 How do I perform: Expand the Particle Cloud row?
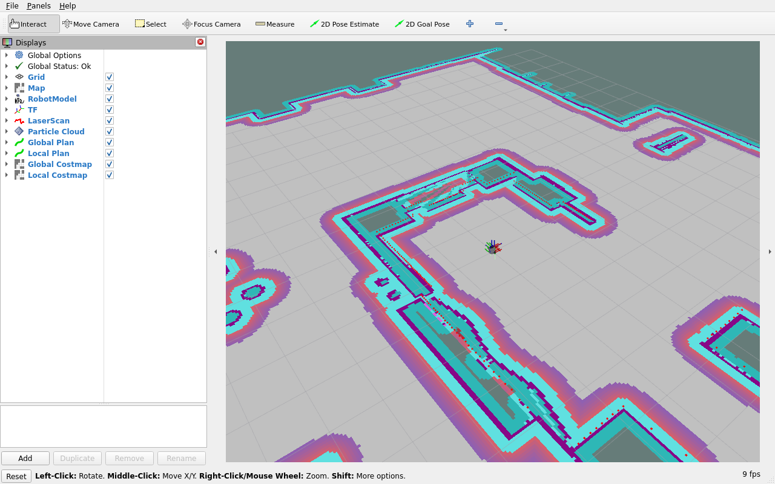tap(7, 131)
